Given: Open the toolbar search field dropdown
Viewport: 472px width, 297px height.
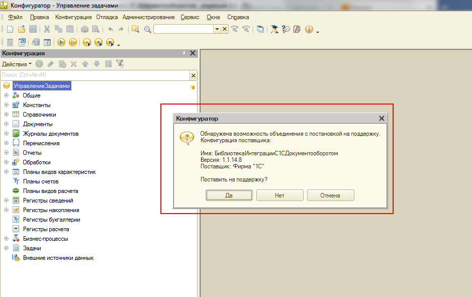Looking at the screenshot, I should 217,29.
